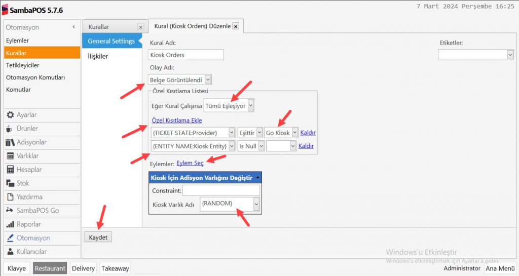Open the Kiosk Varlık Adı {RANDOM} dropdown
Image resolution: width=519 pixels, height=276 pixels.
256,204
